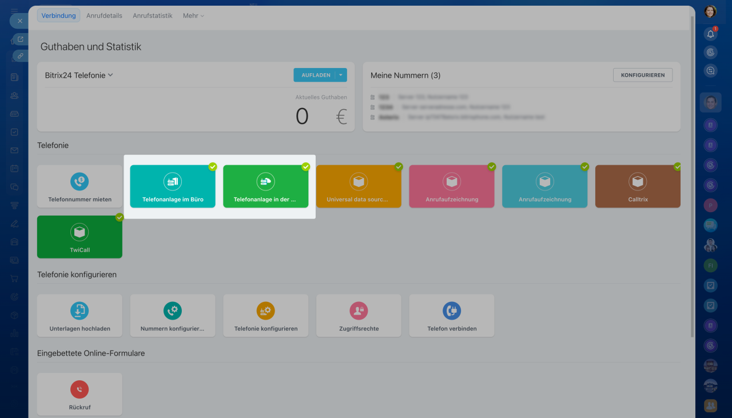This screenshot has height=418, width=732.
Task: Open the TwiCall app tile
Action: (x=79, y=237)
